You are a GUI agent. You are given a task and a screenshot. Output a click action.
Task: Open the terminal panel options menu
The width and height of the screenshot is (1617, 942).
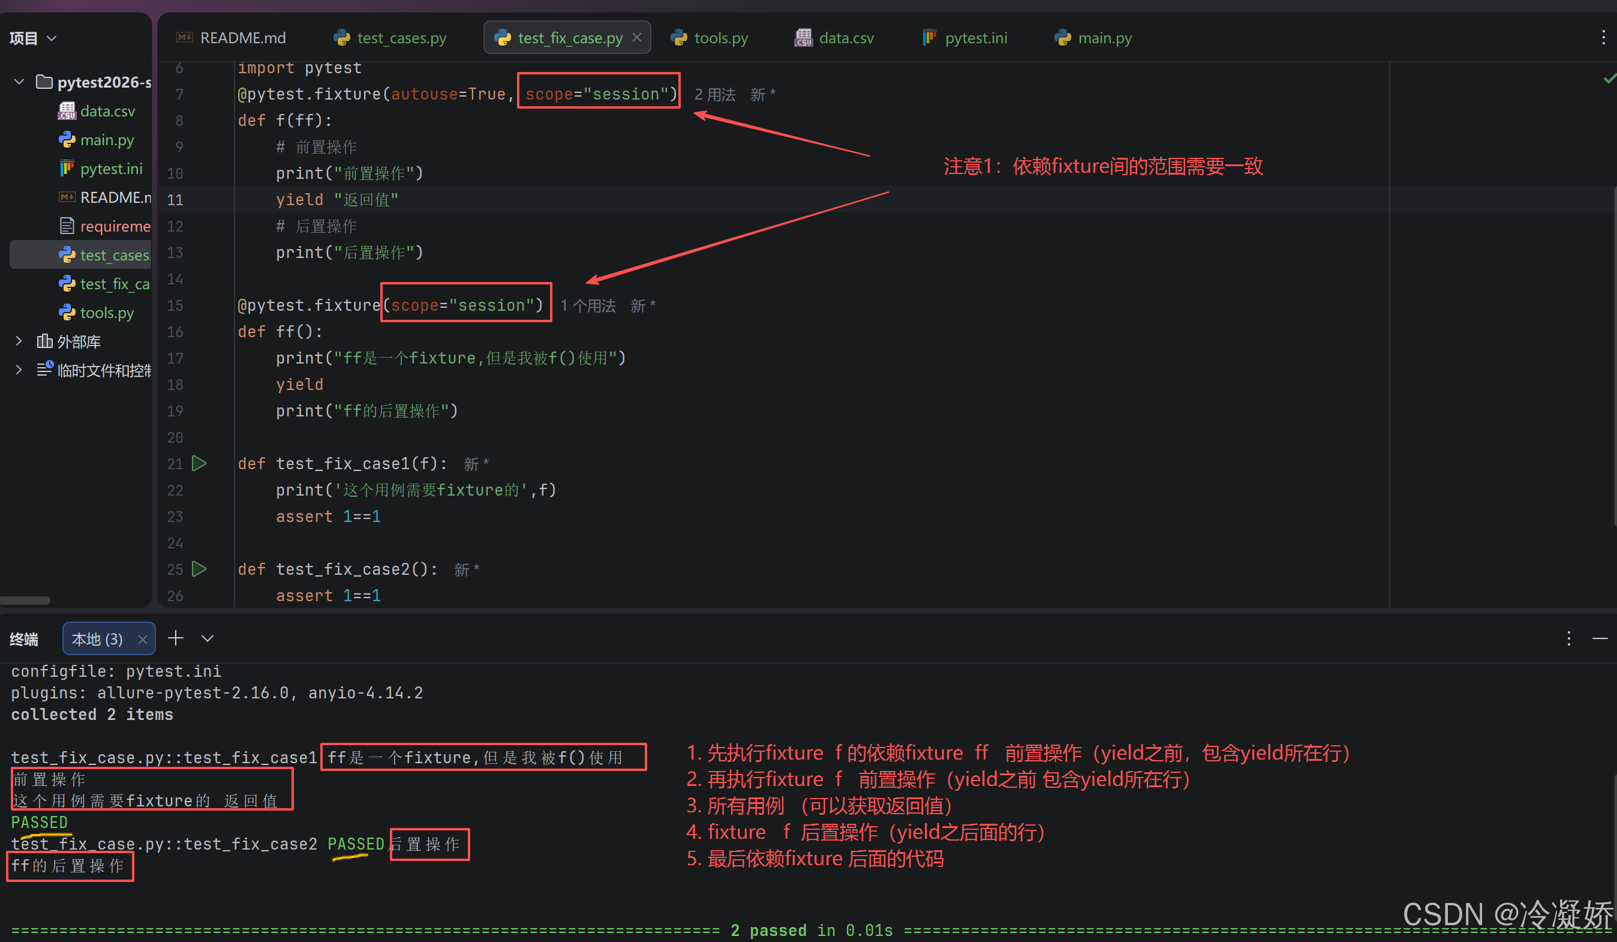click(1569, 638)
